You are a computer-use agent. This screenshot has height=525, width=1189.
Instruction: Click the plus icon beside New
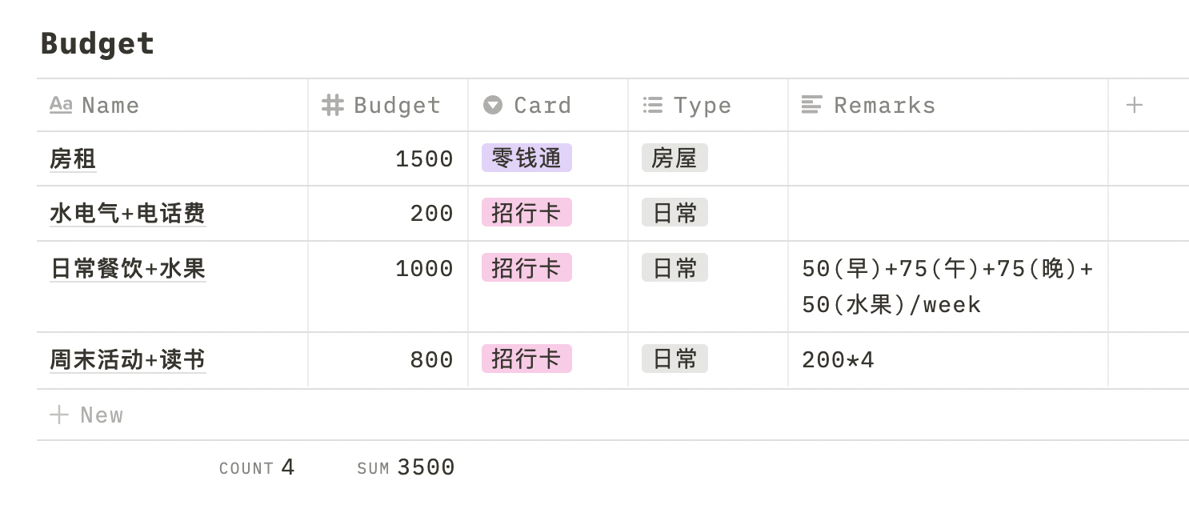(59, 415)
